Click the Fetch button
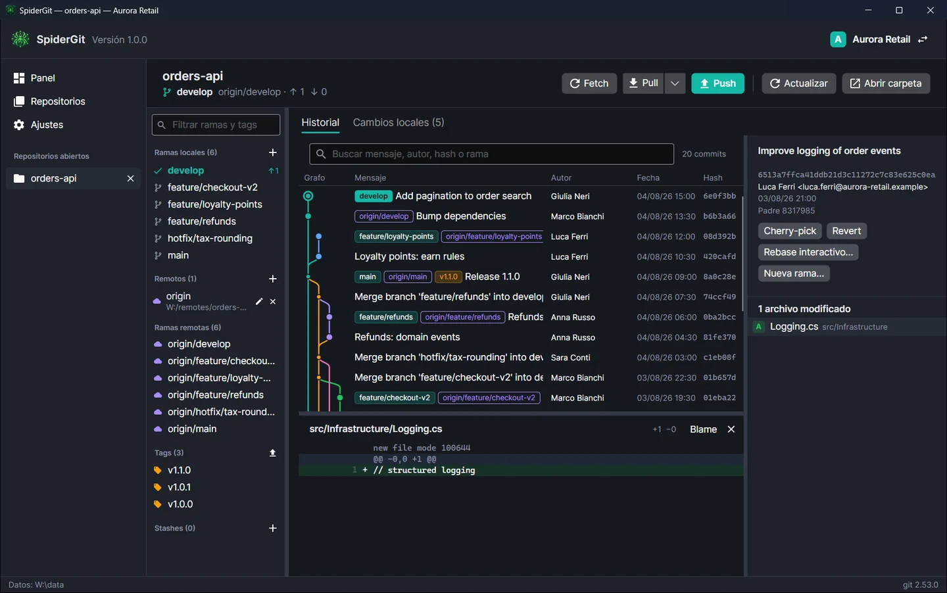Image resolution: width=947 pixels, height=593 pixels. (589, 83)
